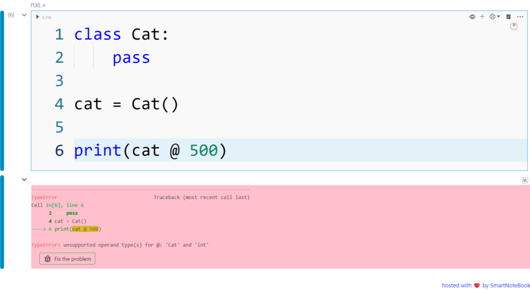Click the execution count label [6]
The image size is (530, 290).
(x=11, y=15)
